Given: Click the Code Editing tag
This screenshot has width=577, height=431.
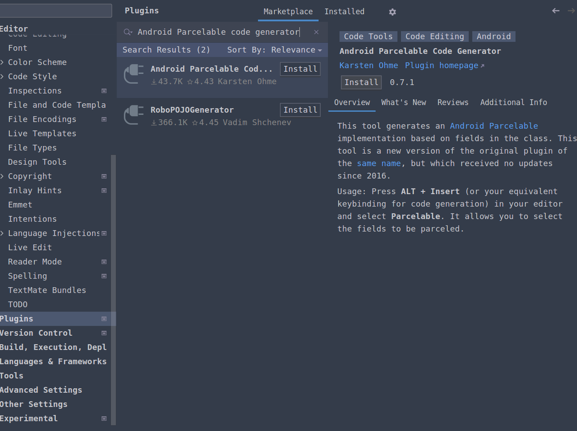Looking at the screenshot, I should 434,37.
